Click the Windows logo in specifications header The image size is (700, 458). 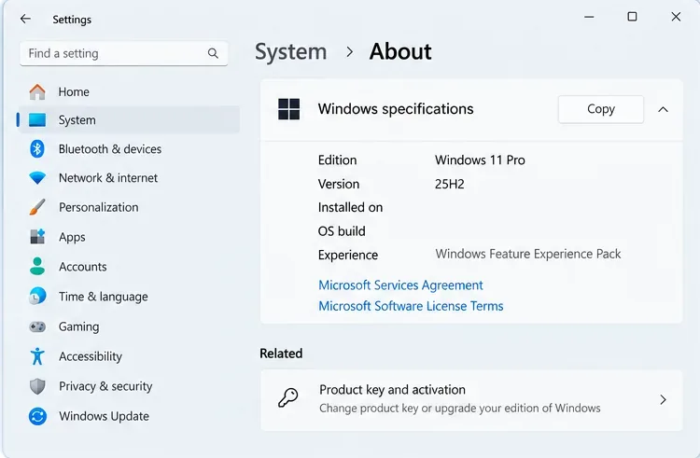[x=288, y=109]
